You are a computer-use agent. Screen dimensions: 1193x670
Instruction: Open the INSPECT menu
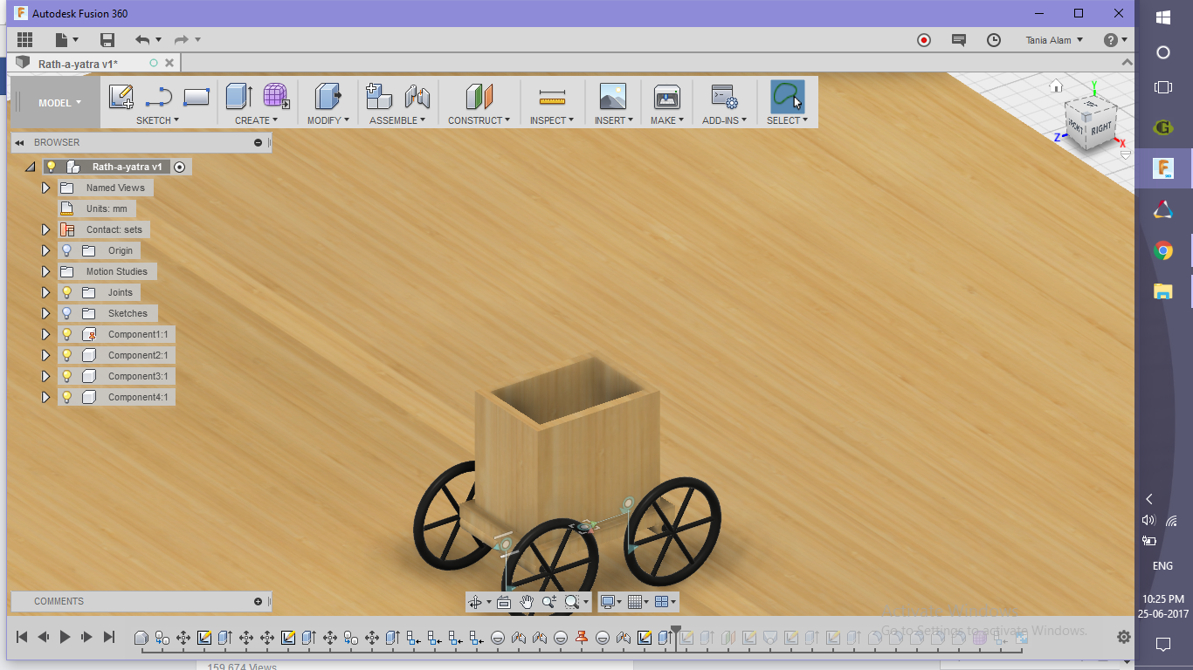[x=552, y=120]
